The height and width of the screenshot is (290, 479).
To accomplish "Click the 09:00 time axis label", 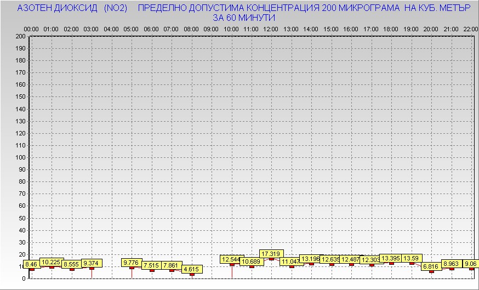I will point(210,29).
